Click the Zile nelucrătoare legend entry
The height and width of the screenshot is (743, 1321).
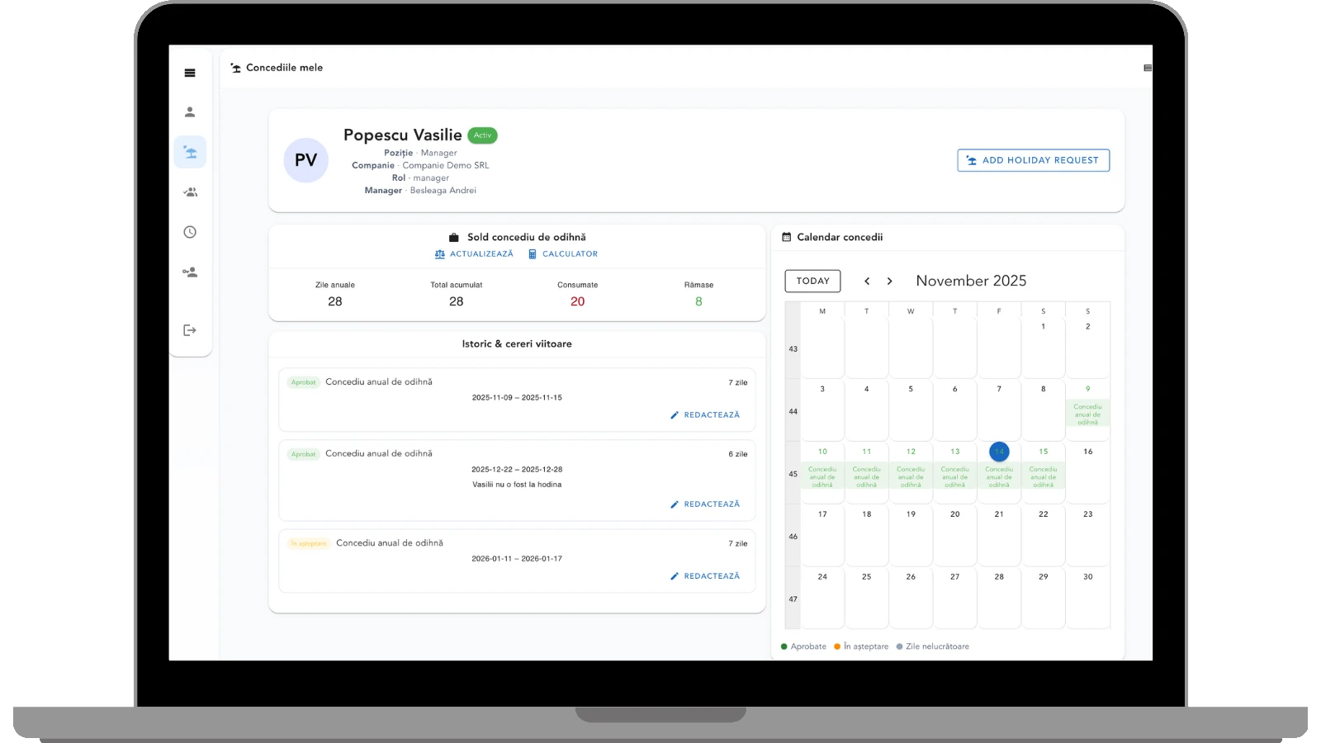click(933, 646)
